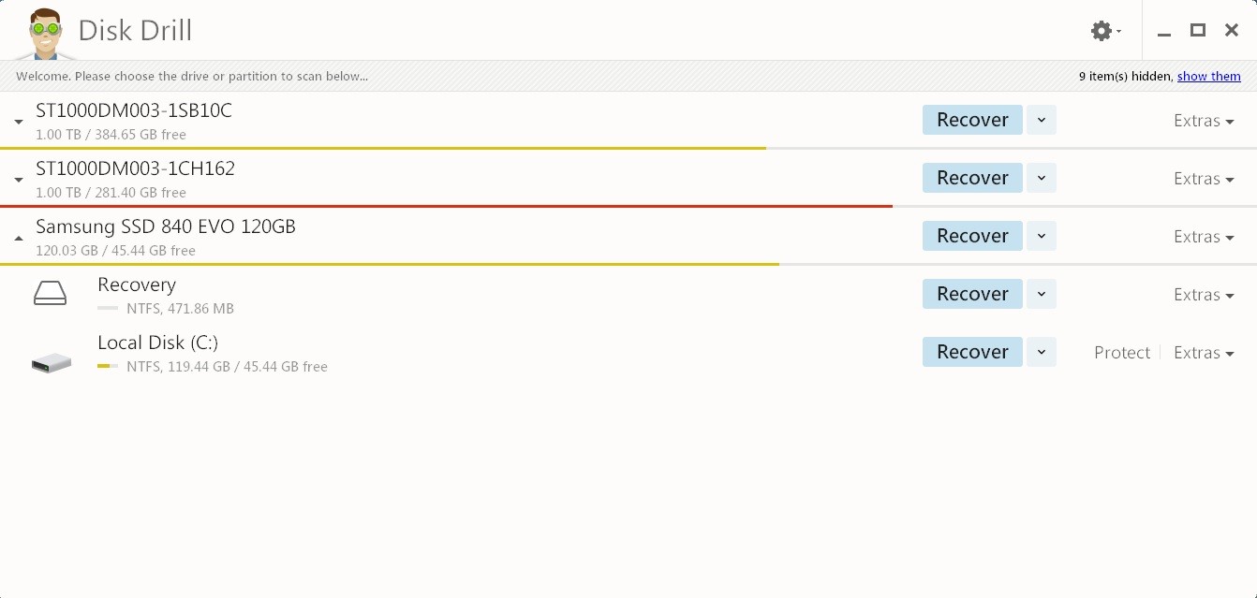Open Extras menu for Local Disk (C:)
Screen dimensions: 1257x598
coord(1204,353)
